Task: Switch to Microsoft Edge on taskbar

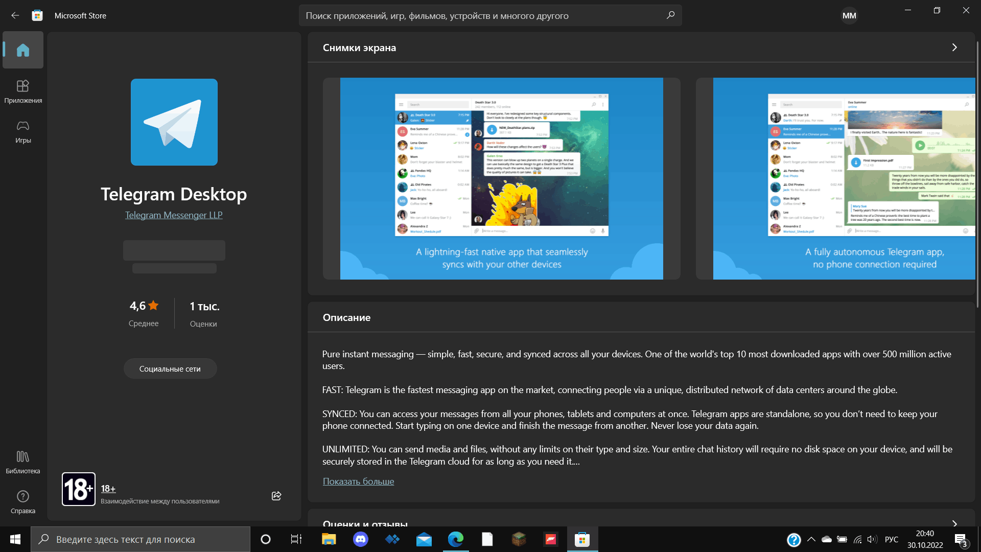Action: coord(456,539)
